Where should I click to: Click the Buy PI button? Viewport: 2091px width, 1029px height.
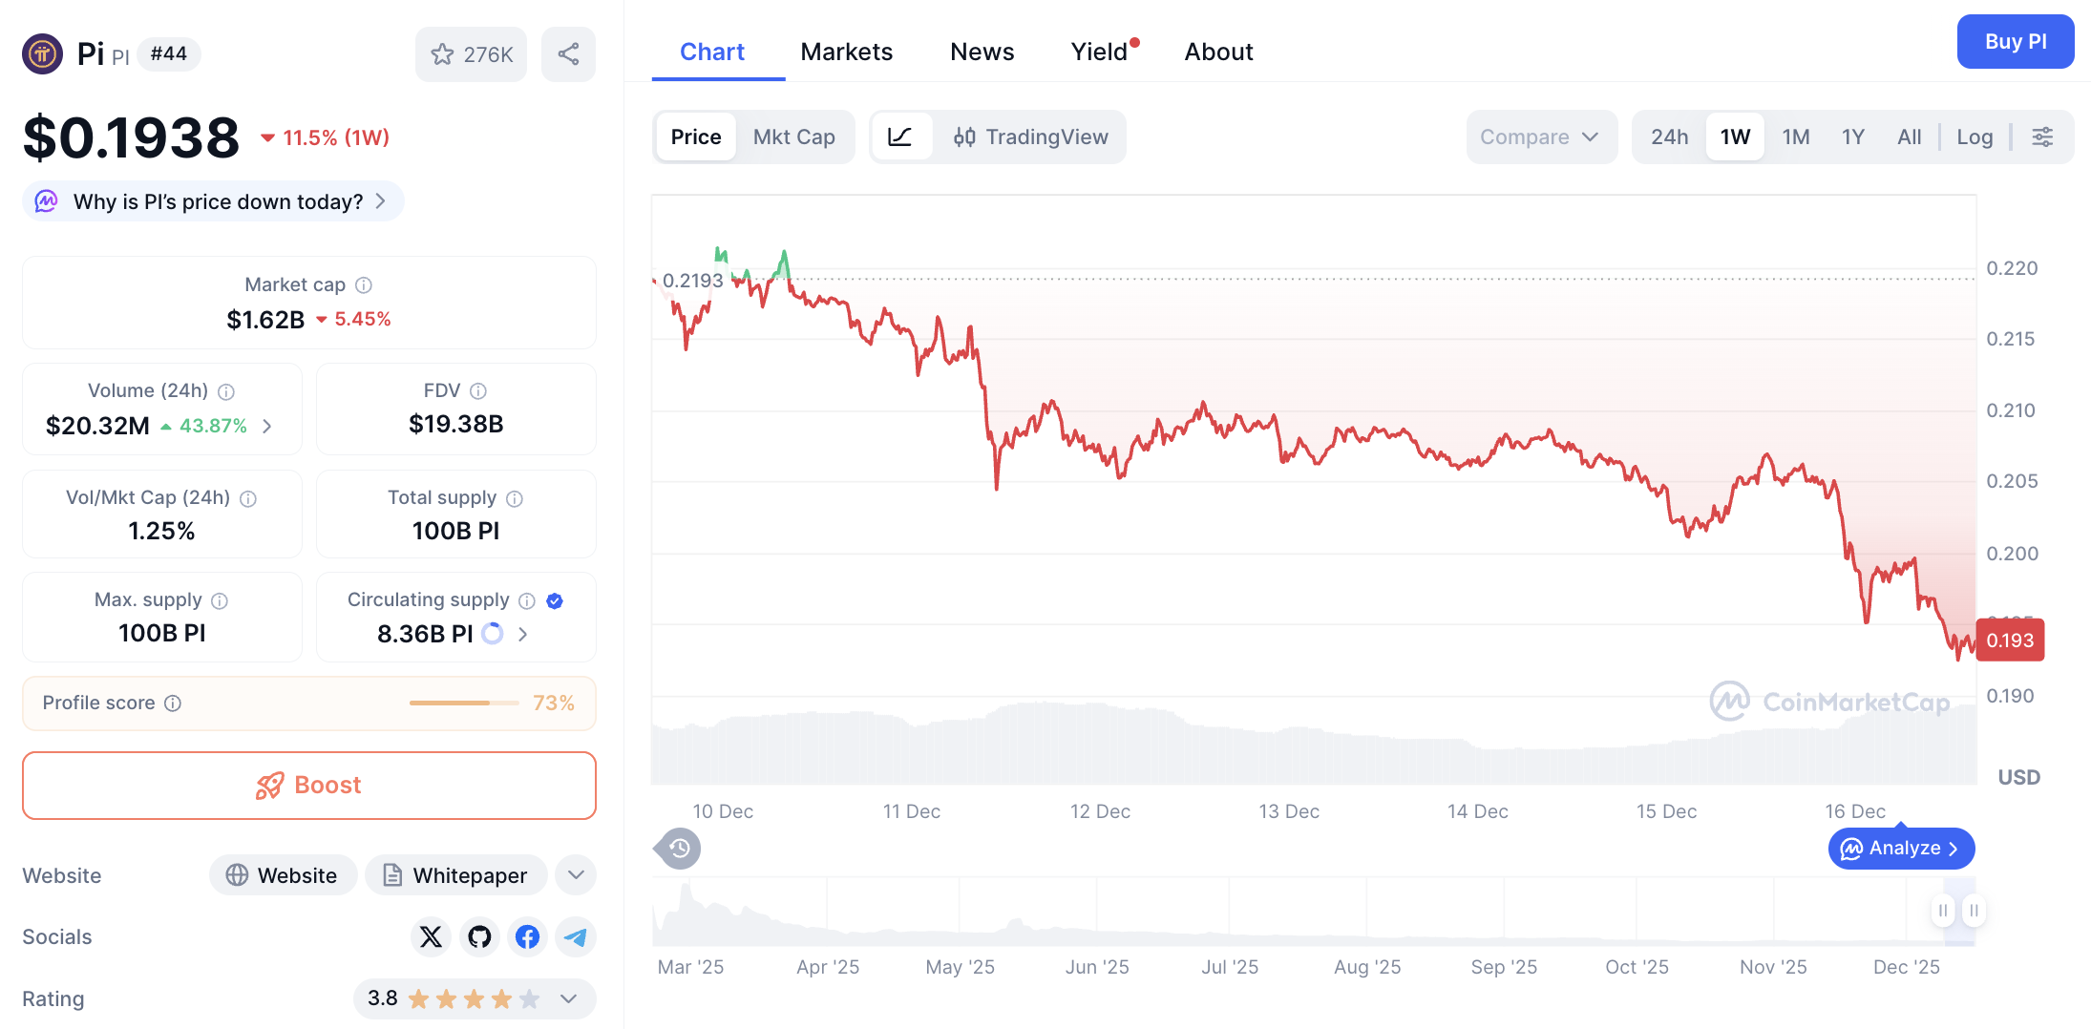point(2015,41)
